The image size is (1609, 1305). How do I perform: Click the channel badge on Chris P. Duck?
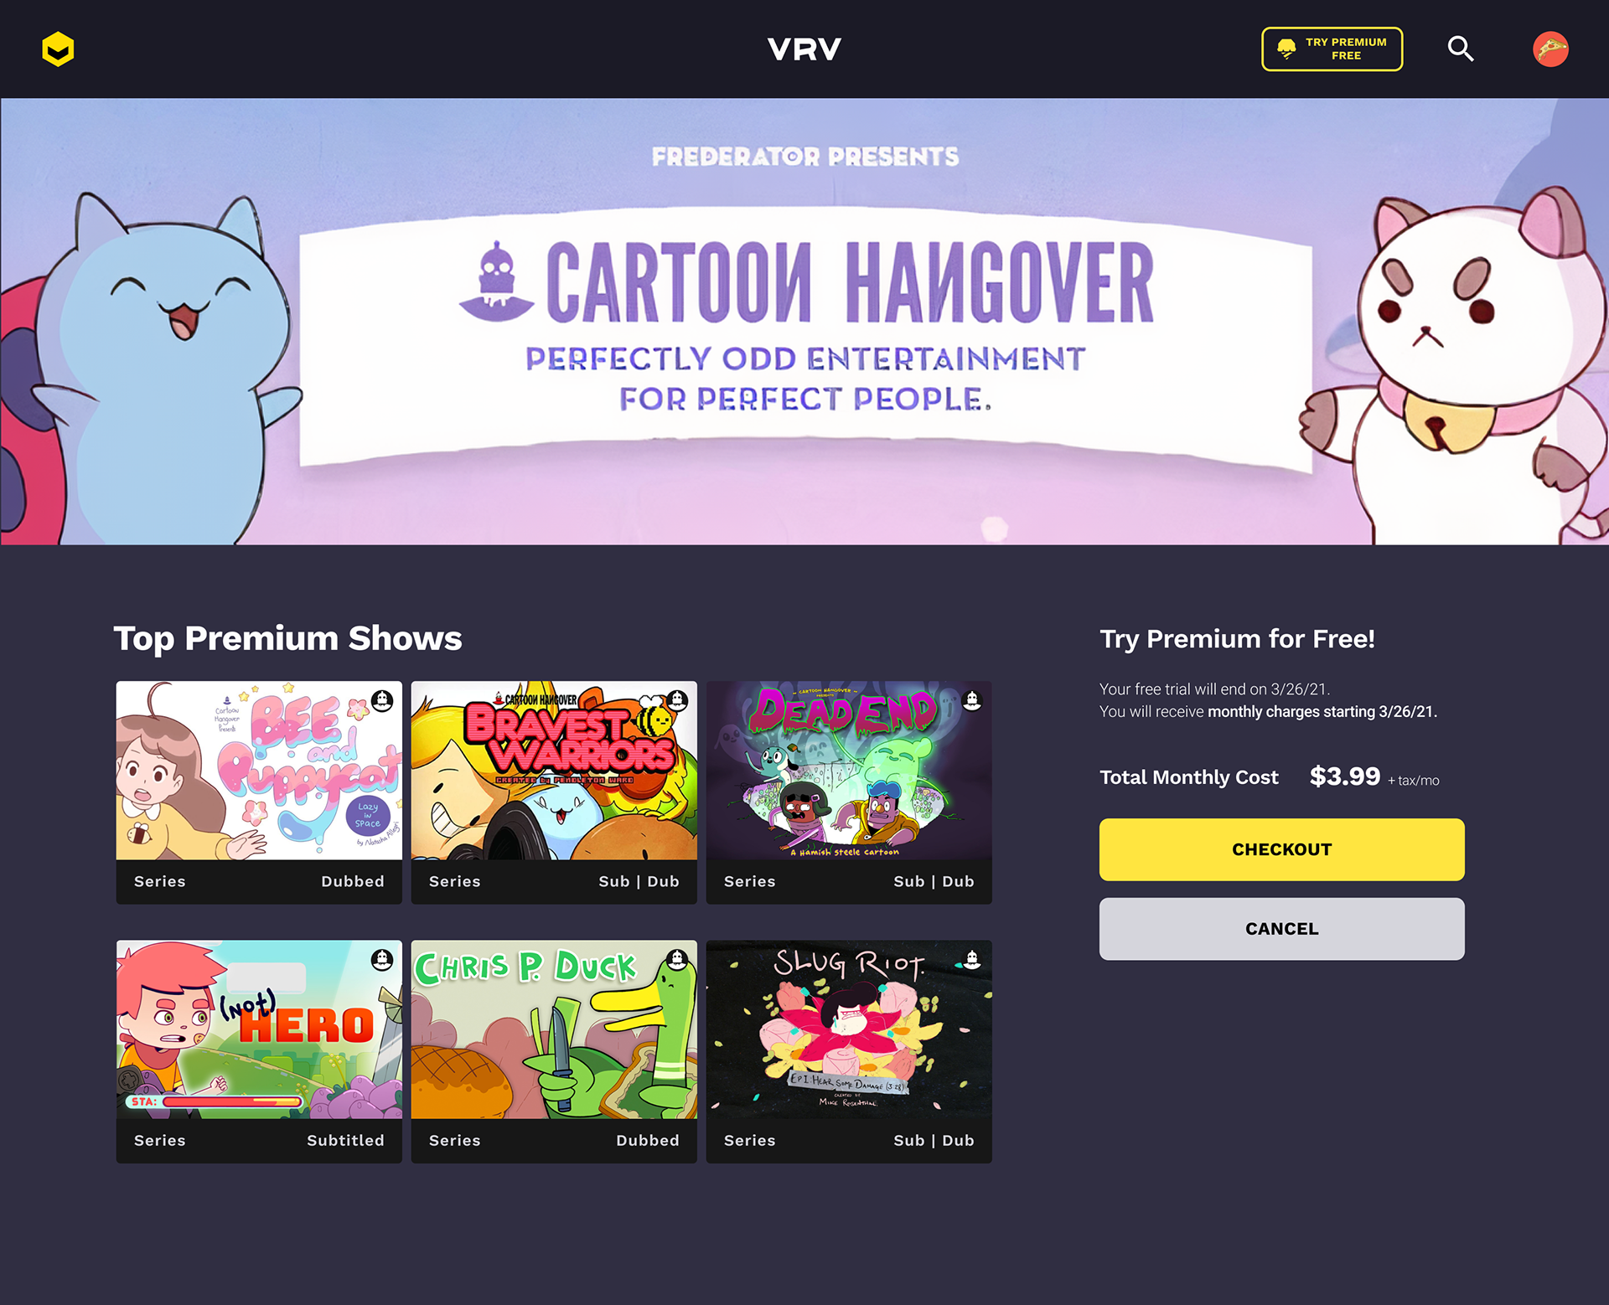click(x=677, y=960)
